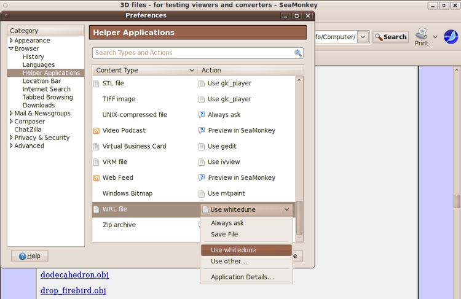Select Tabbed Browsing in the category tree
The width and height of the screenshot is (461, 299).
47,97
